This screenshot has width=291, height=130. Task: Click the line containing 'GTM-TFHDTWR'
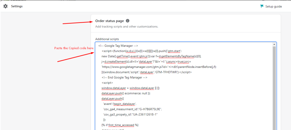click(147, 72)
